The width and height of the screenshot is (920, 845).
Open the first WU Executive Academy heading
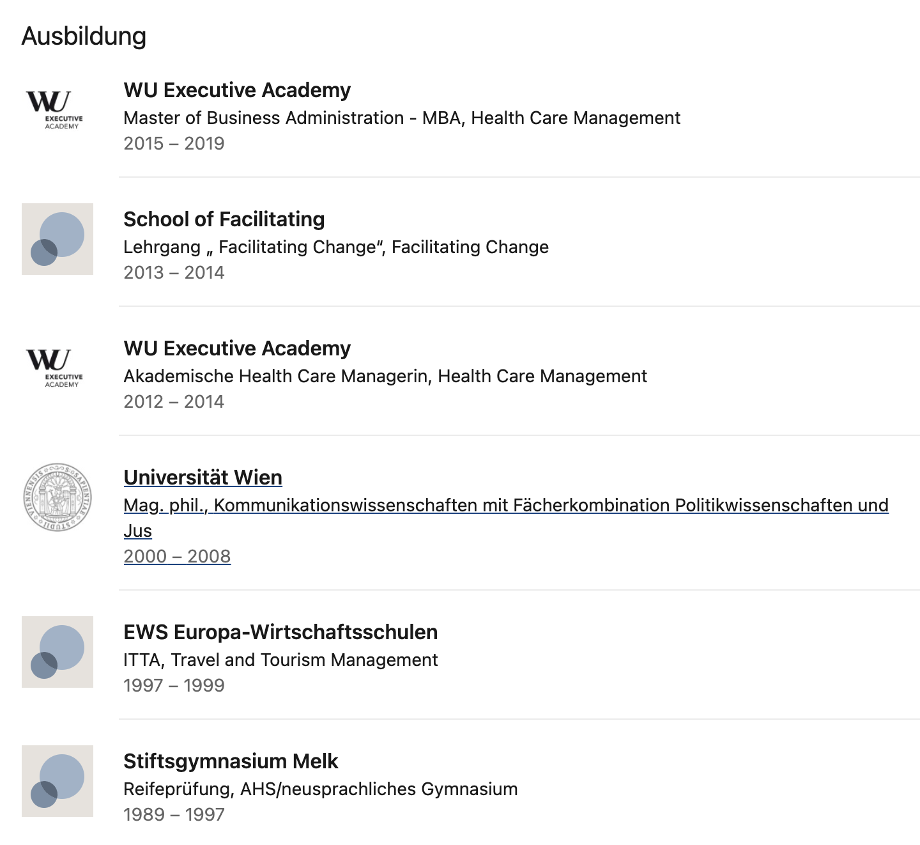237,90
